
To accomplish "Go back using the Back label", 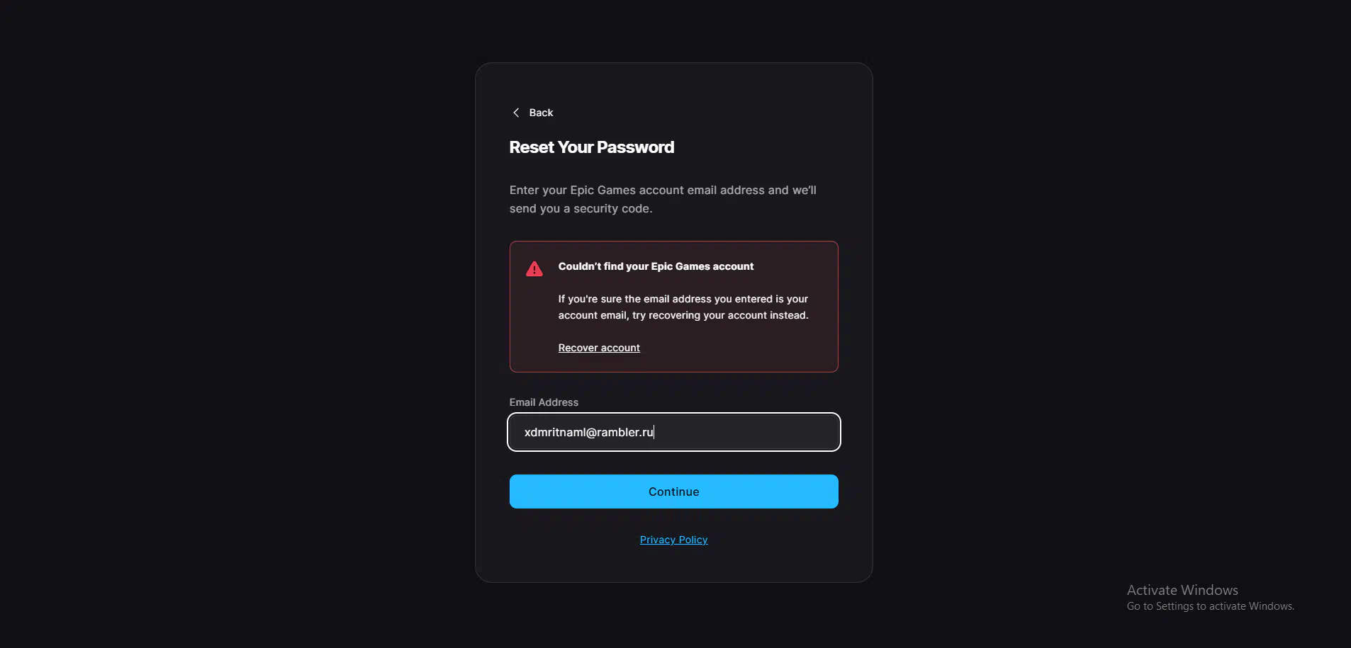I will [541, 113].
